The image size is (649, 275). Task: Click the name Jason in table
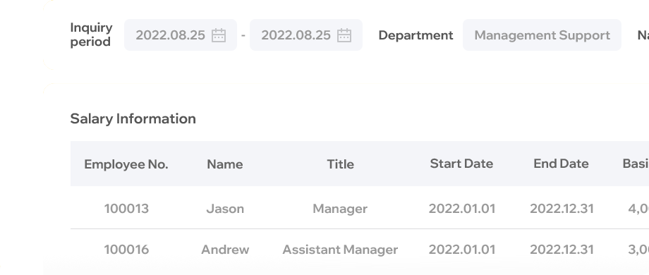pyautogui.click(x=225, y=209)
